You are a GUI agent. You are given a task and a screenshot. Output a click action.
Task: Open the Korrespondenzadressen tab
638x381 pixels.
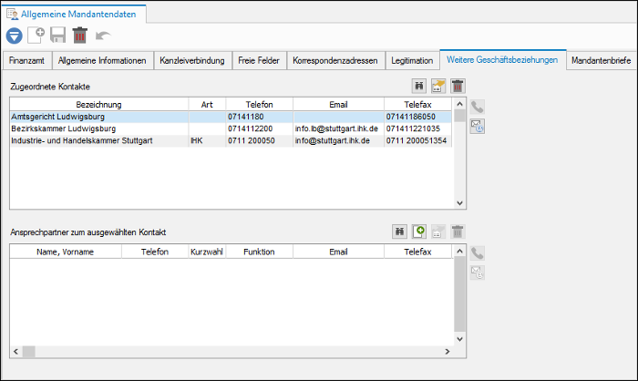(335, 61)
